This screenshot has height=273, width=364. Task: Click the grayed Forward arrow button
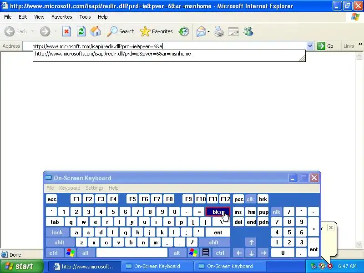coord(45,31)
